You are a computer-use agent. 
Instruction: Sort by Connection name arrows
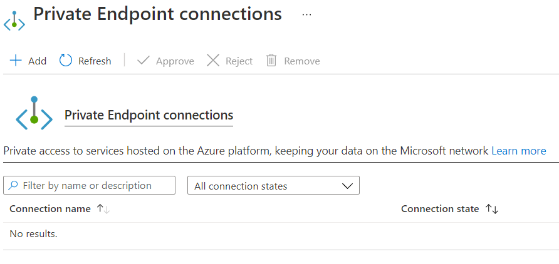pos(103,209)
